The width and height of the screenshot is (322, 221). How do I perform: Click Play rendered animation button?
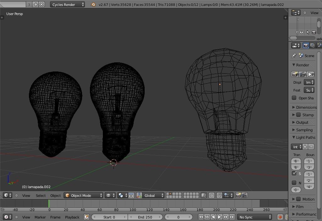[x=311, y=74]
